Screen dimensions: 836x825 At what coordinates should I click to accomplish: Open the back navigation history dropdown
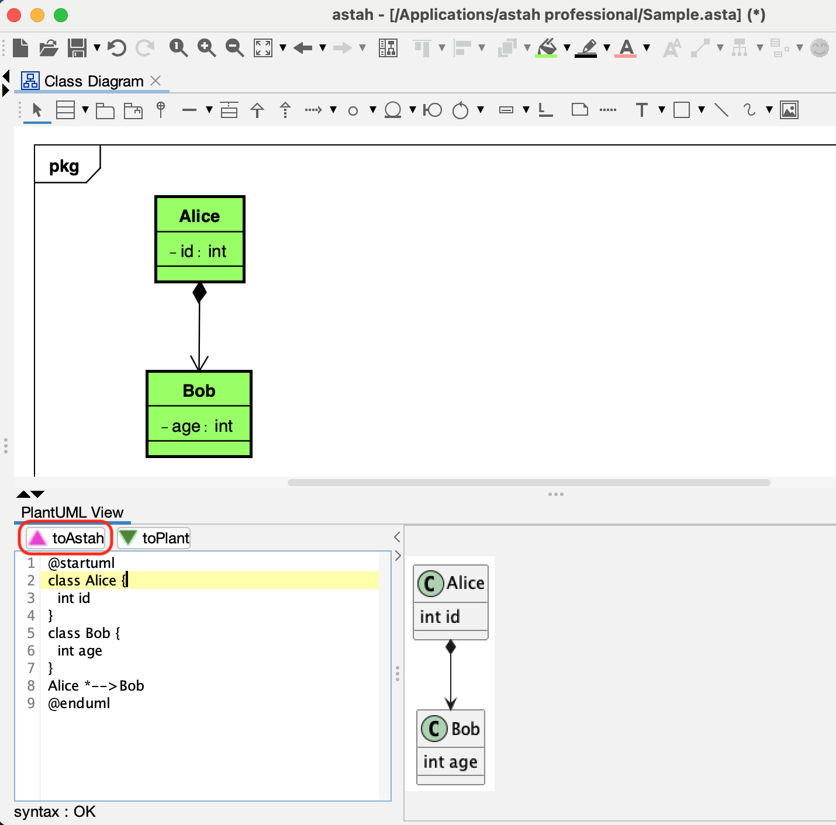(x=323, y=48)
